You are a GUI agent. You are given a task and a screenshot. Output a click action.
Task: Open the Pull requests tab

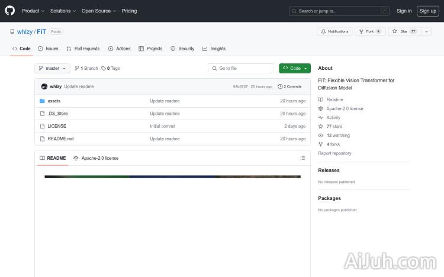click(x=83, y=49)
